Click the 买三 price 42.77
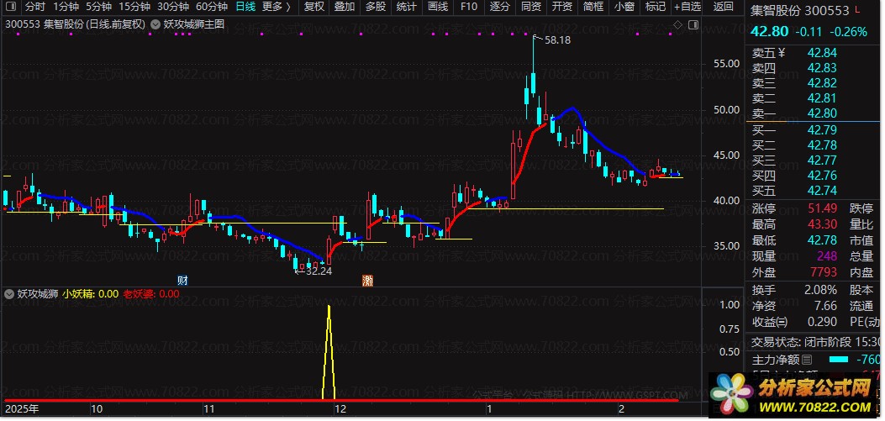This screenshot has width=885, height=421. click(x=822, y=161)
